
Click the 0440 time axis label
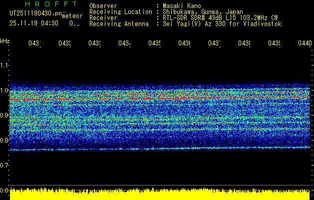[x=305, y=43]
